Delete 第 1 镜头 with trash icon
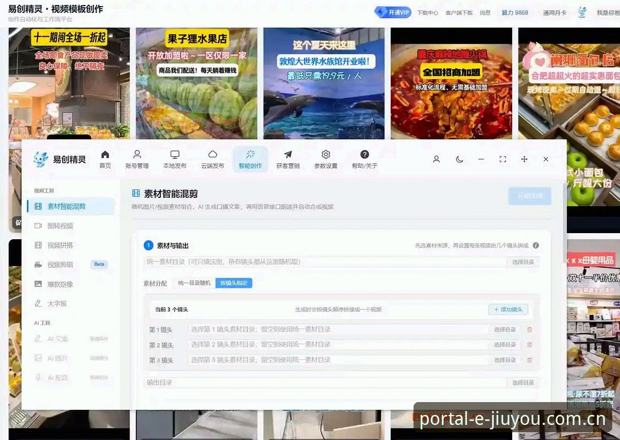This screenshot has height=440, width=620. [530, 330]
